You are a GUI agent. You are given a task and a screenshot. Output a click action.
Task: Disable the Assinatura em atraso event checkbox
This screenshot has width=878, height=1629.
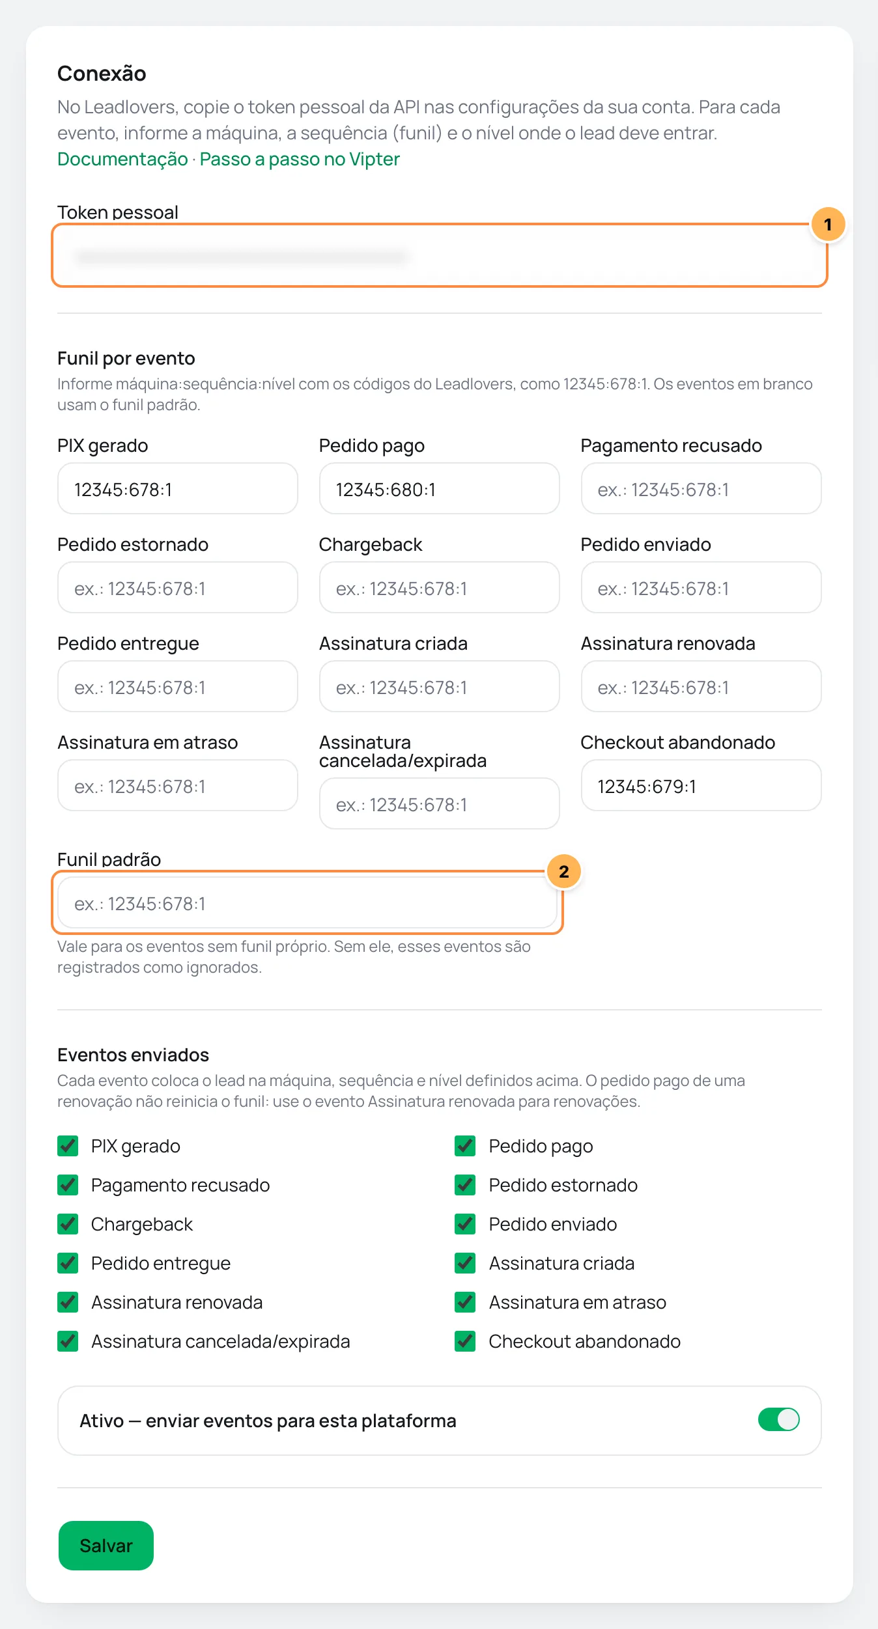(x=465, y=1302)
